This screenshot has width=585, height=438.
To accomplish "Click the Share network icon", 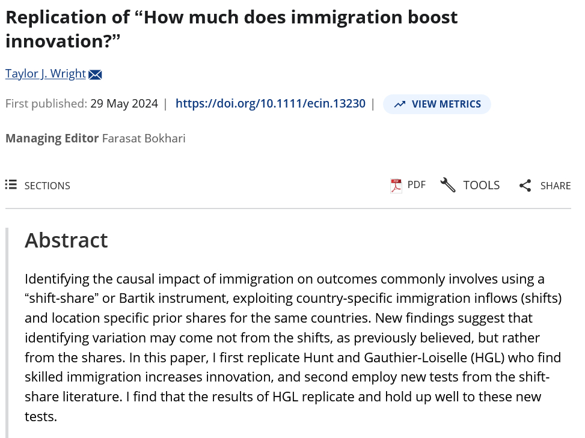I will pos(525,186).
